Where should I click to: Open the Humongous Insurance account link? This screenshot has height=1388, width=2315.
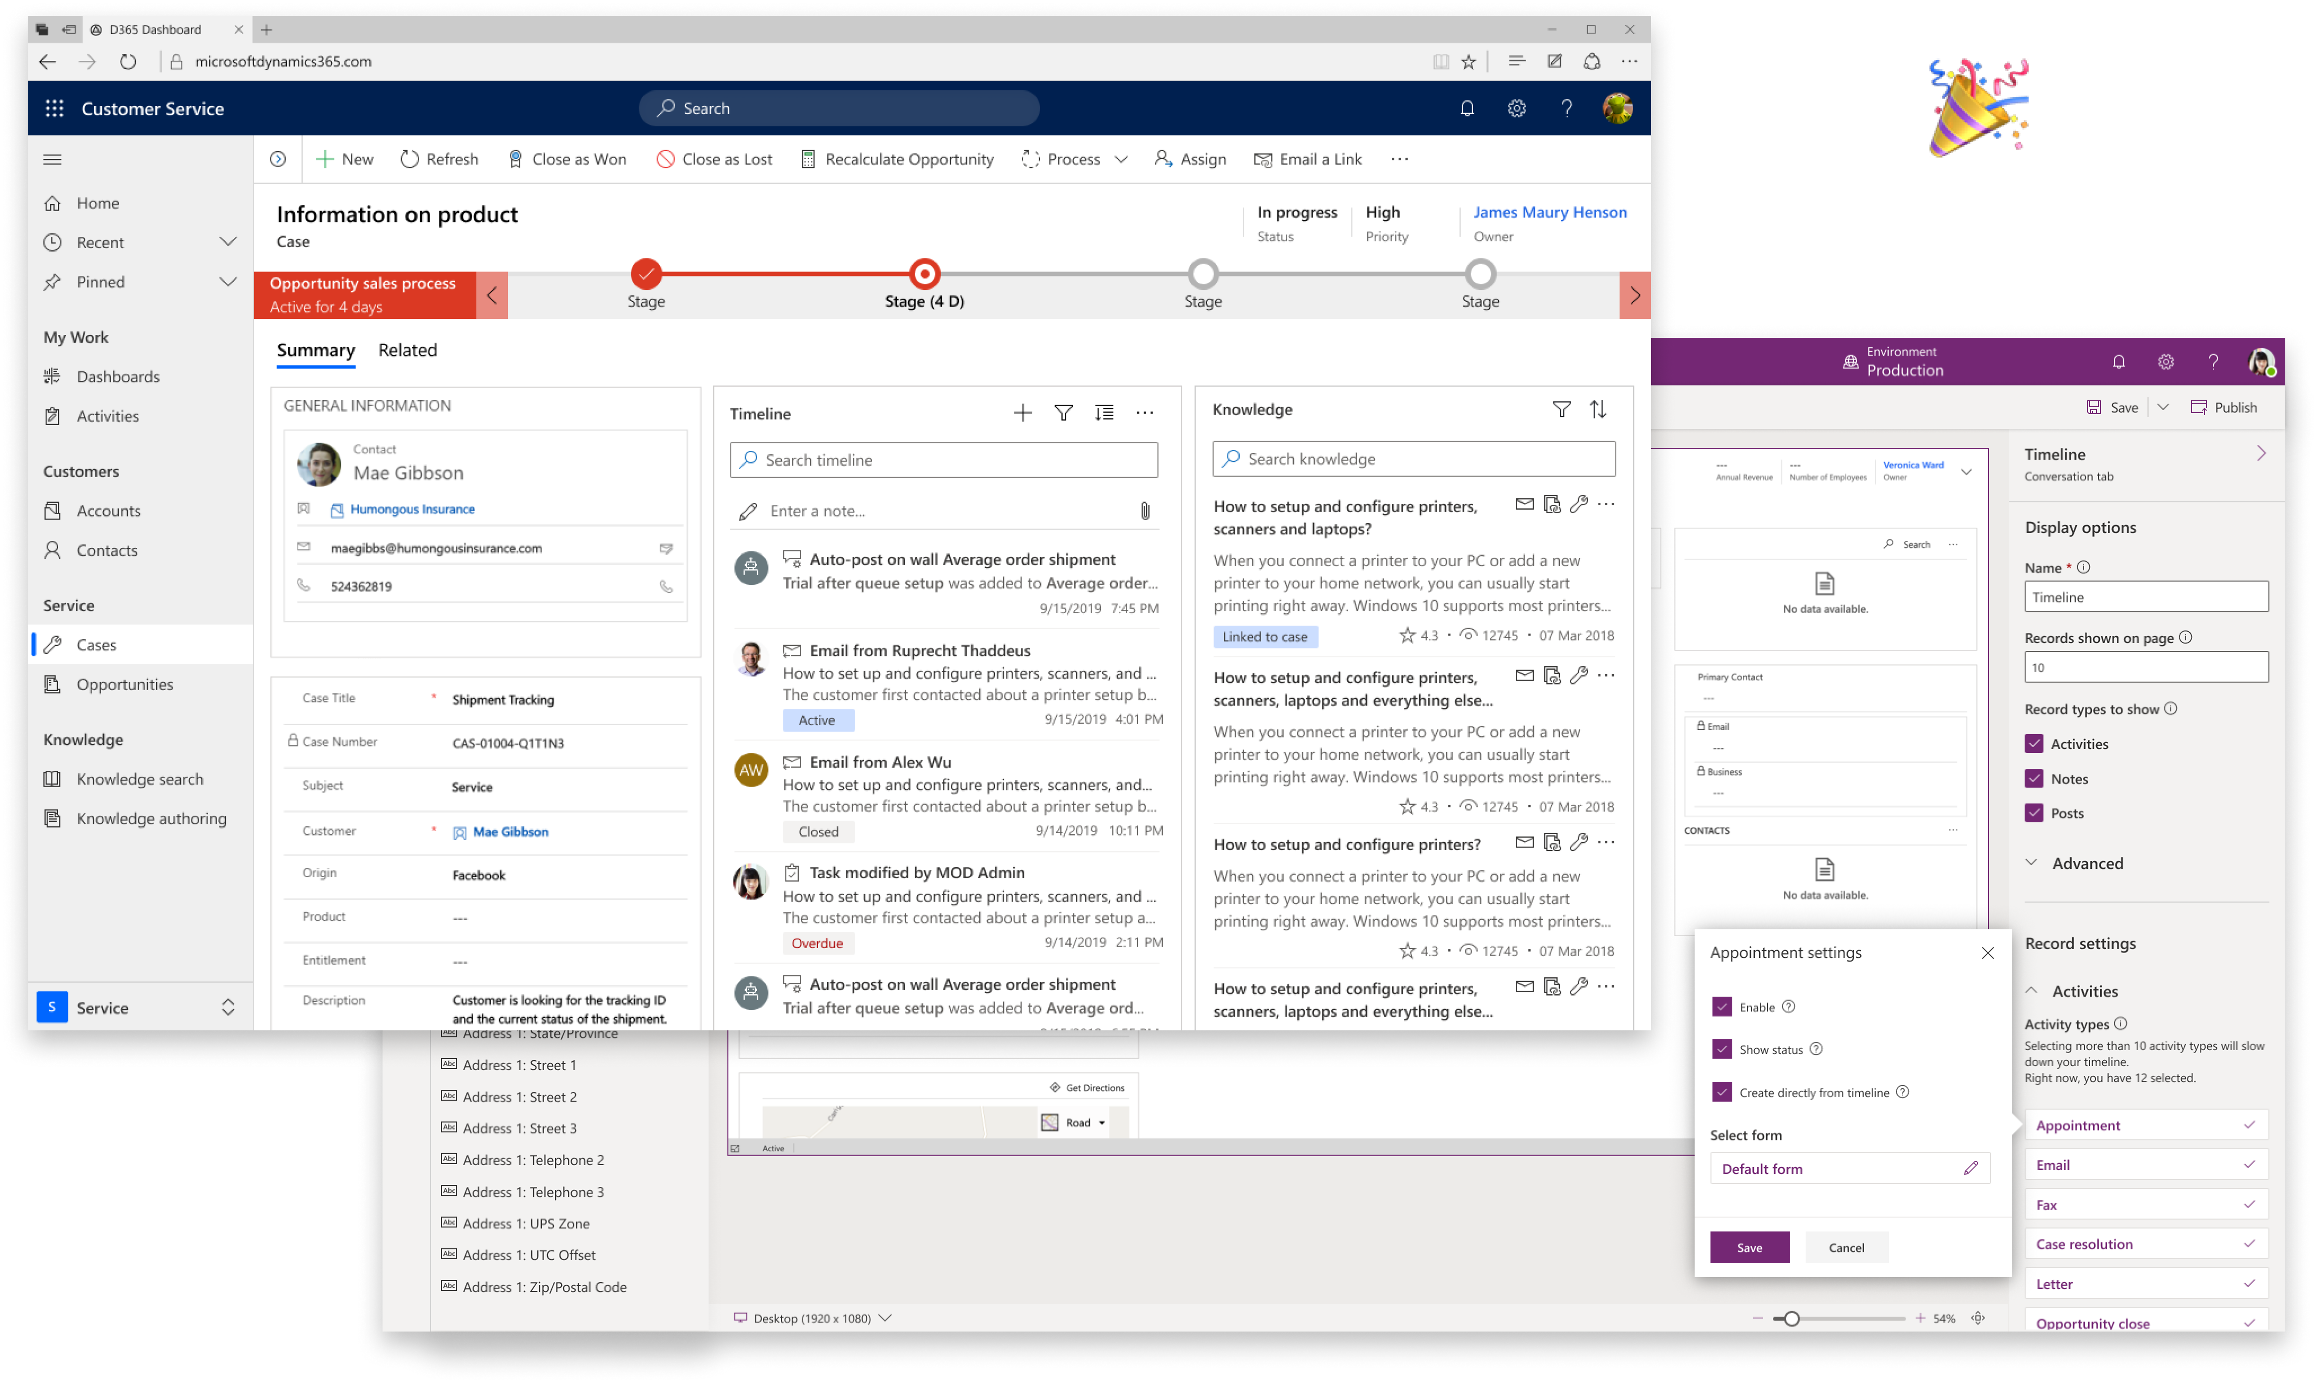tap(412, 510)
